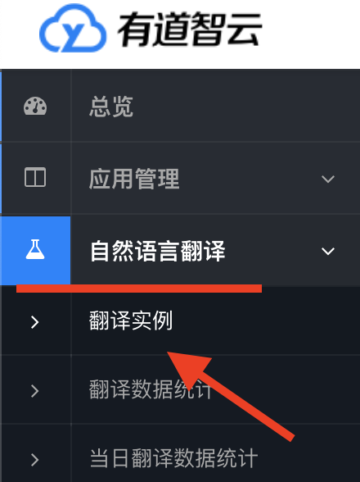Click the blue flask icon
The image size is (360, 482).
point(35,250)
